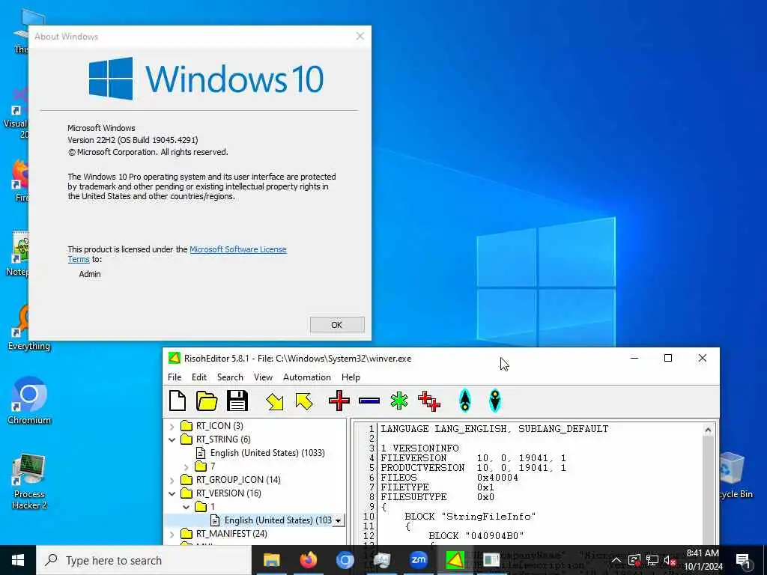Click the taskbar clock showing 8:41 AM

pyautogui.click(x=703, y=560)
